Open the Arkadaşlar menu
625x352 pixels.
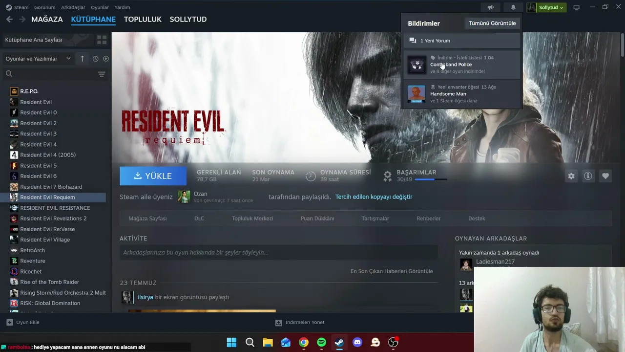pyautogui.click(x=73, y=7)
